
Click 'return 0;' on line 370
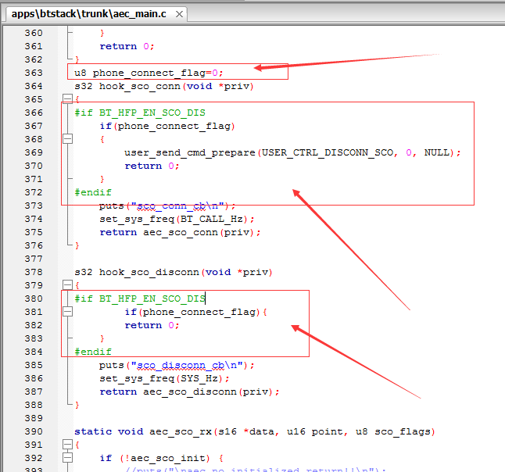coord(152,166)
